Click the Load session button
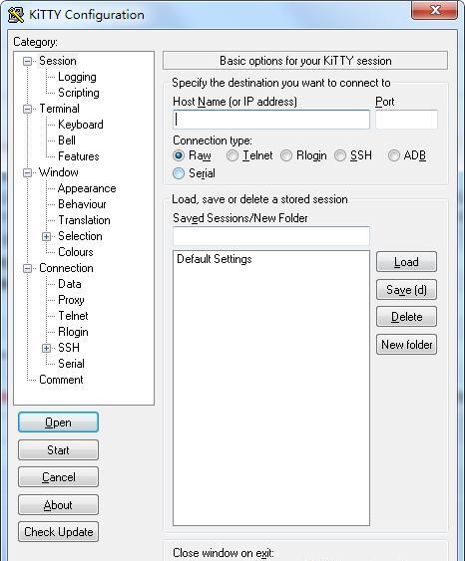465x561 pixels. [406, 262]
